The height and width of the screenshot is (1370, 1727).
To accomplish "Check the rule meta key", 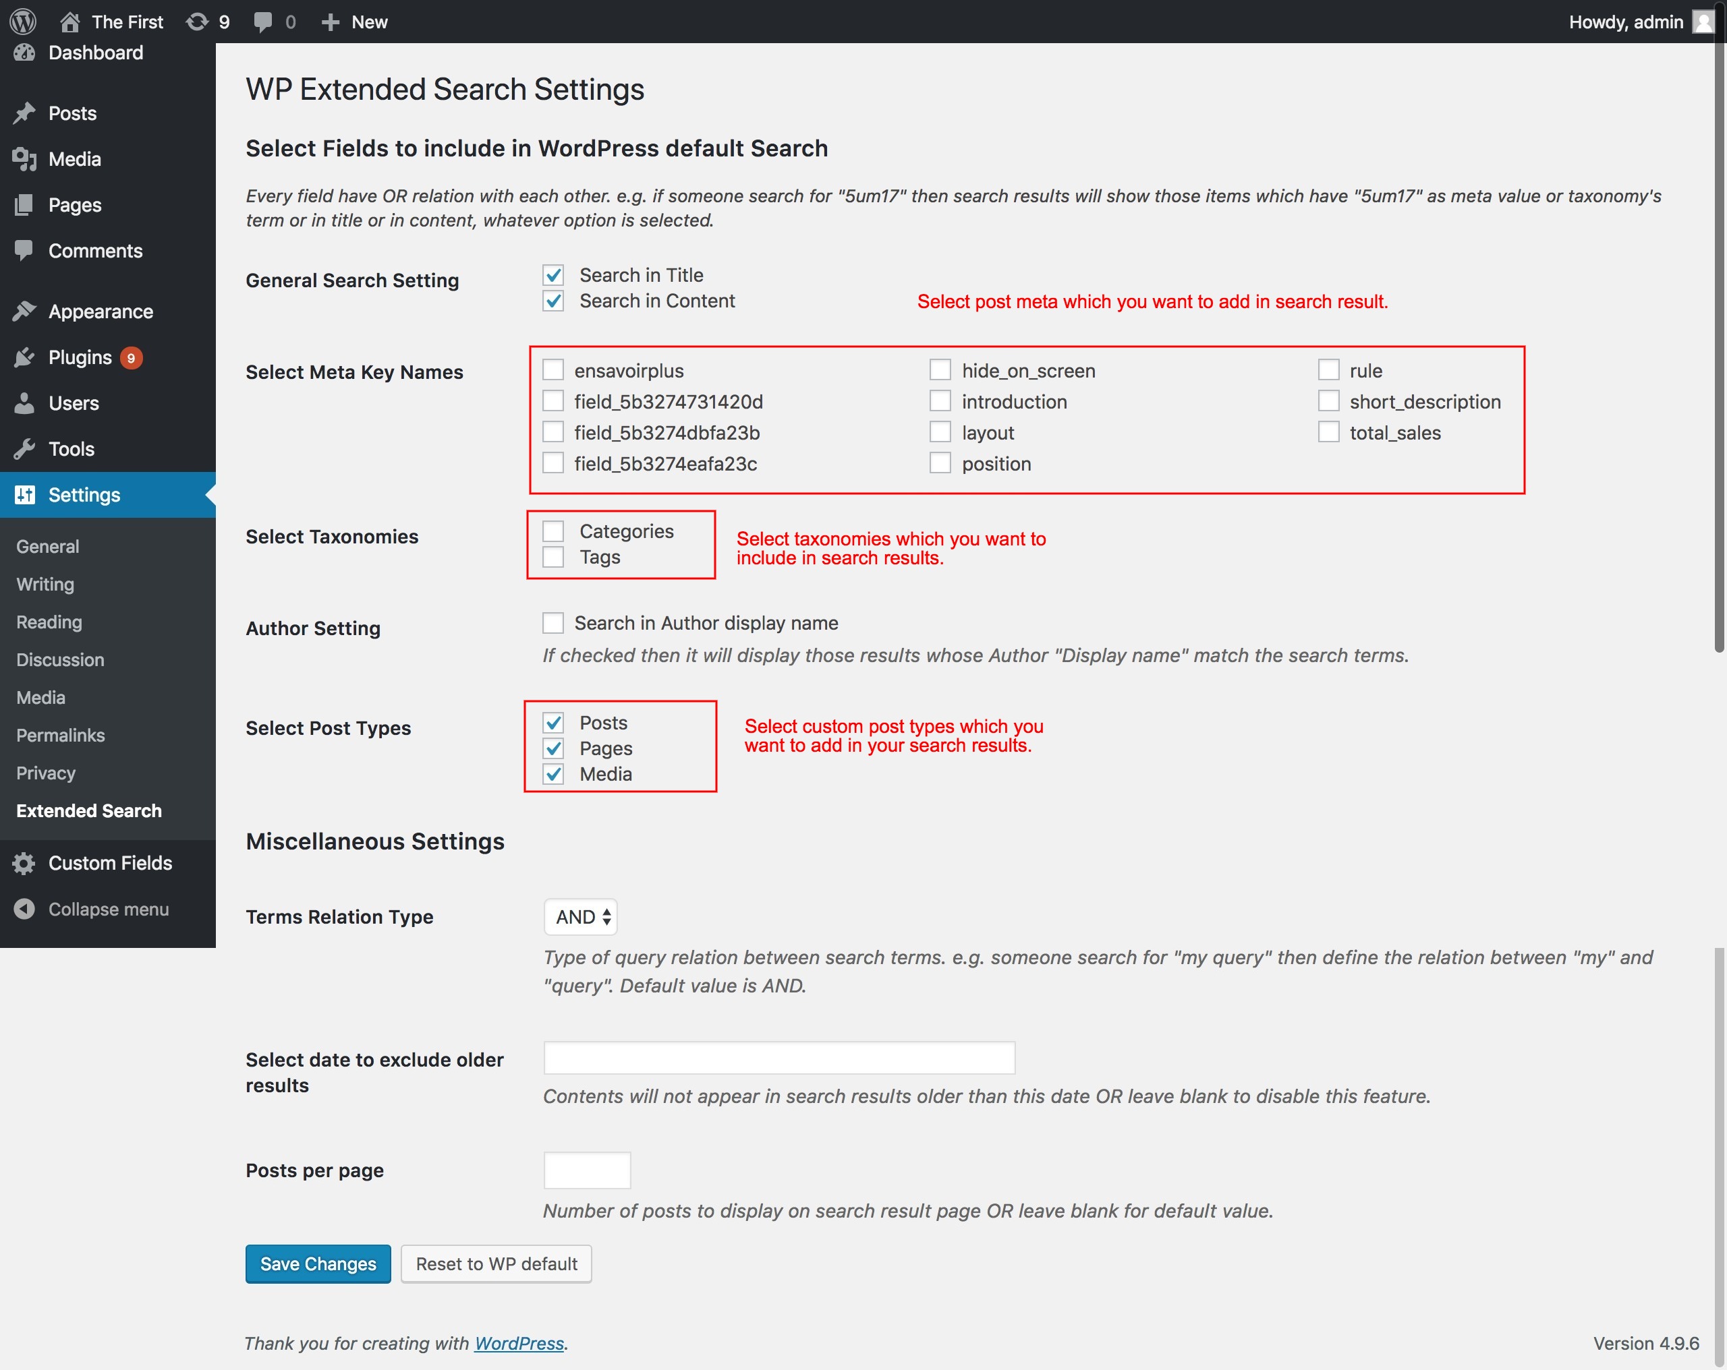I will (x=1328, y=370).
